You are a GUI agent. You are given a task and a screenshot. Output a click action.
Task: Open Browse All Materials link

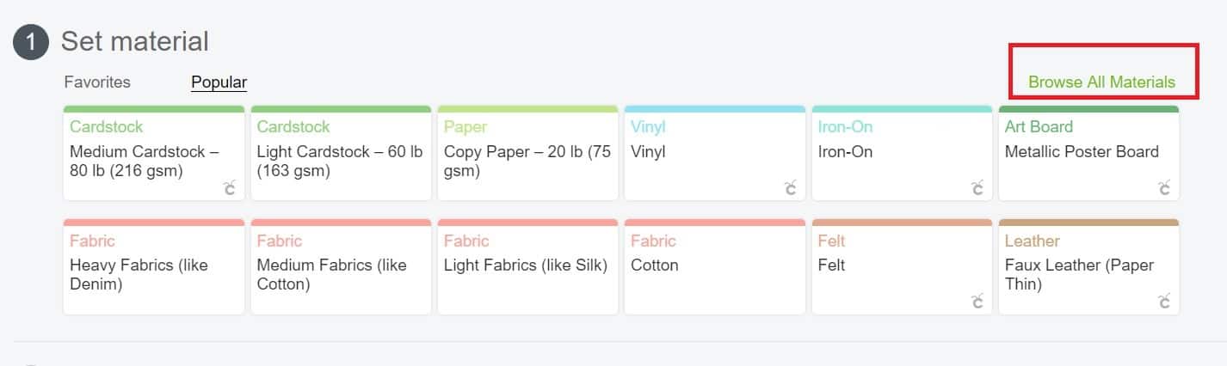pyautogui.click(x=1101, y=82)
